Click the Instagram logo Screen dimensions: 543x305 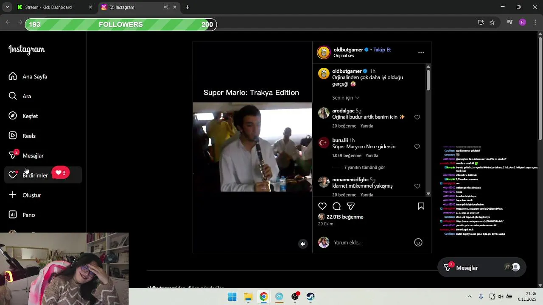tap(26, 50)
